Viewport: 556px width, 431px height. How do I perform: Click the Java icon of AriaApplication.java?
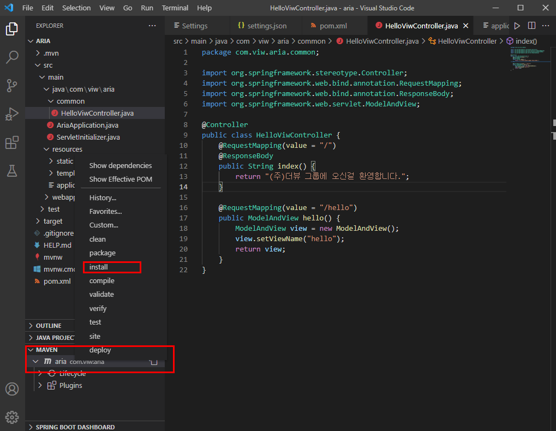click(50, 125)
